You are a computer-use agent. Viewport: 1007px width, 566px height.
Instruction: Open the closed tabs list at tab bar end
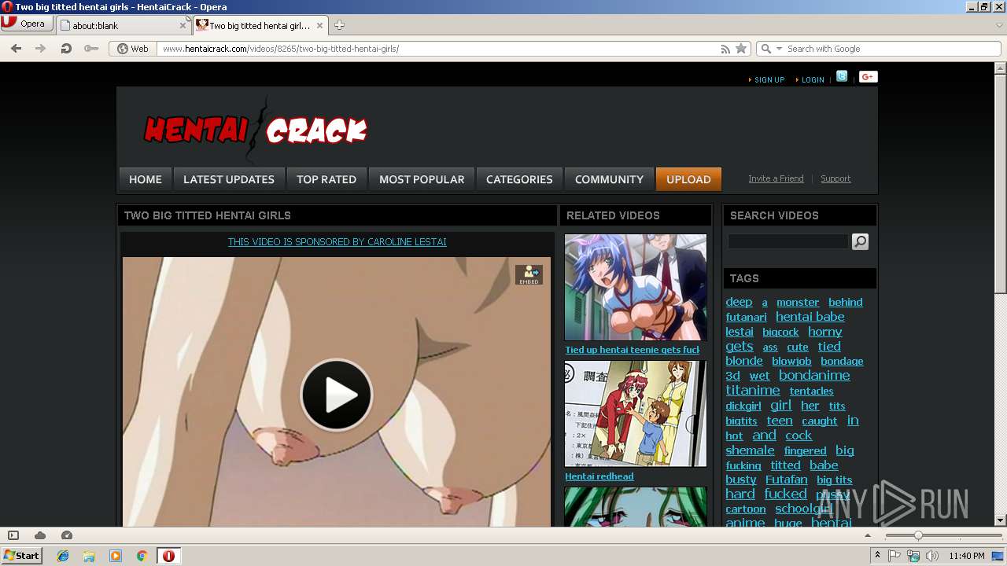(x=999, y=25)
